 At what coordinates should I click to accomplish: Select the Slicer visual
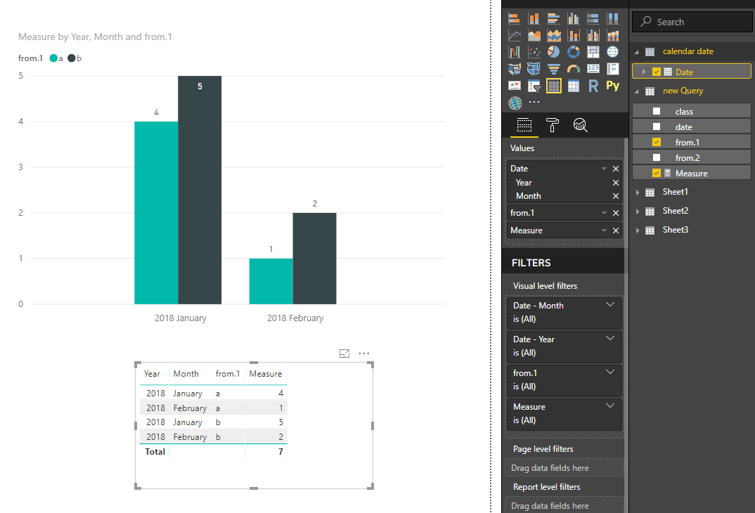click(x=534, y=86)
